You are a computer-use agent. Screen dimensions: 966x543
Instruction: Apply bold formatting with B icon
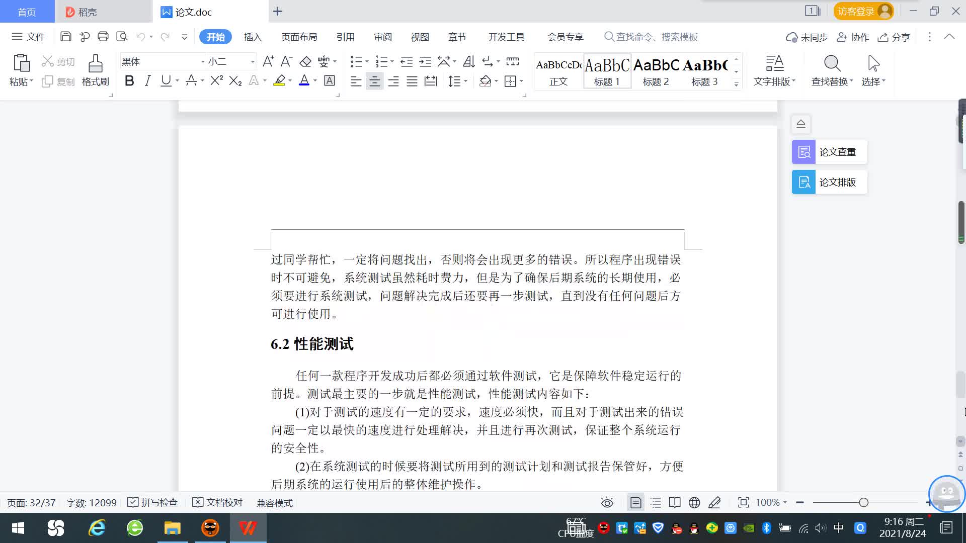click(129, 81)
